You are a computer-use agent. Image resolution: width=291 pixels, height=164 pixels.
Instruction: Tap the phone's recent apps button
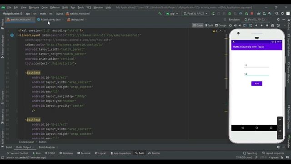pyautogui.click(x=271, y=128)
